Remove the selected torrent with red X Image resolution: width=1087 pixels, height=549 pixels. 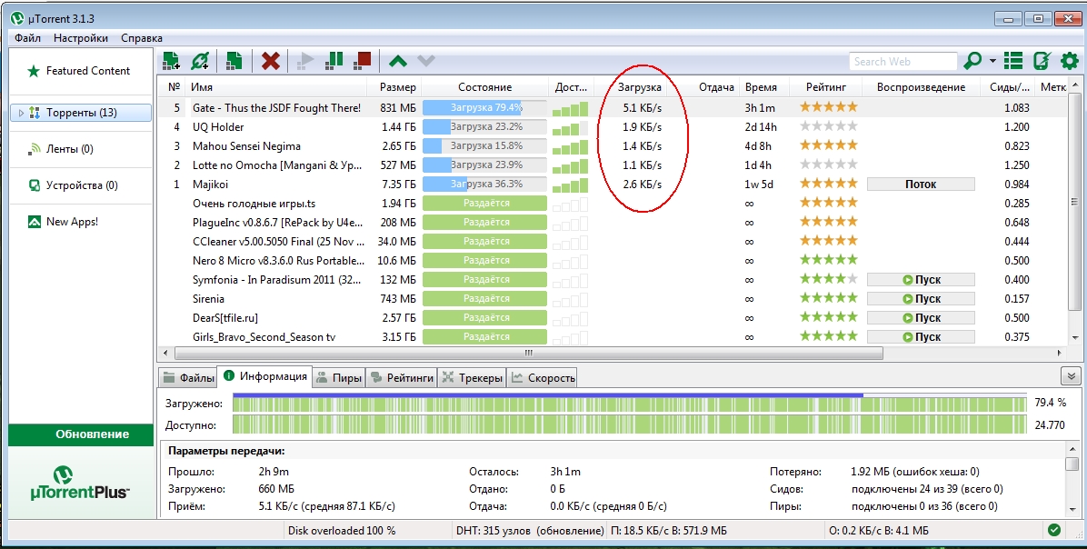270,61
